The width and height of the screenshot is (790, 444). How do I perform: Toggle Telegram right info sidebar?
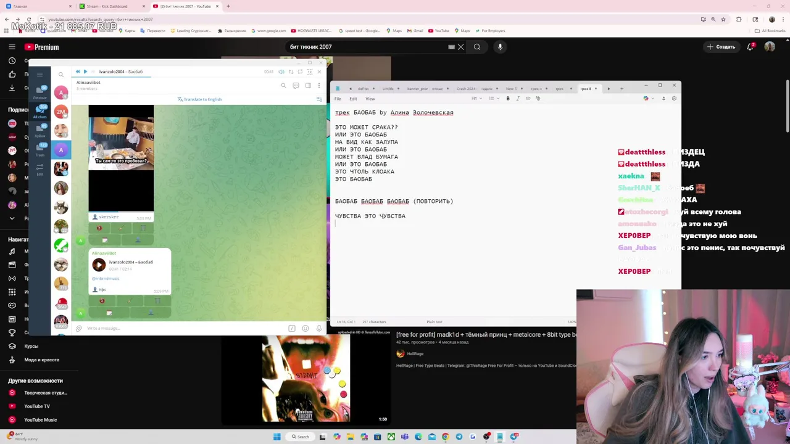308,85
